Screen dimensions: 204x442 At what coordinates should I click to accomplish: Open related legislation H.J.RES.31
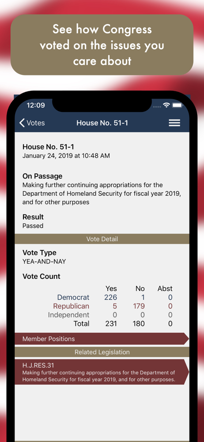(x=102, y=372)
